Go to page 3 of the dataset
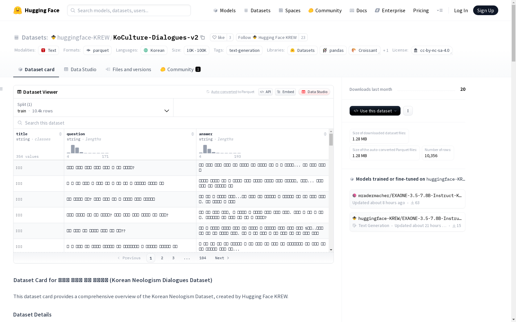 pyautogui.click(x=173, y=258)
